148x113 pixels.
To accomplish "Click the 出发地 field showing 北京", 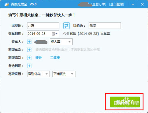I will pos(43,26).
